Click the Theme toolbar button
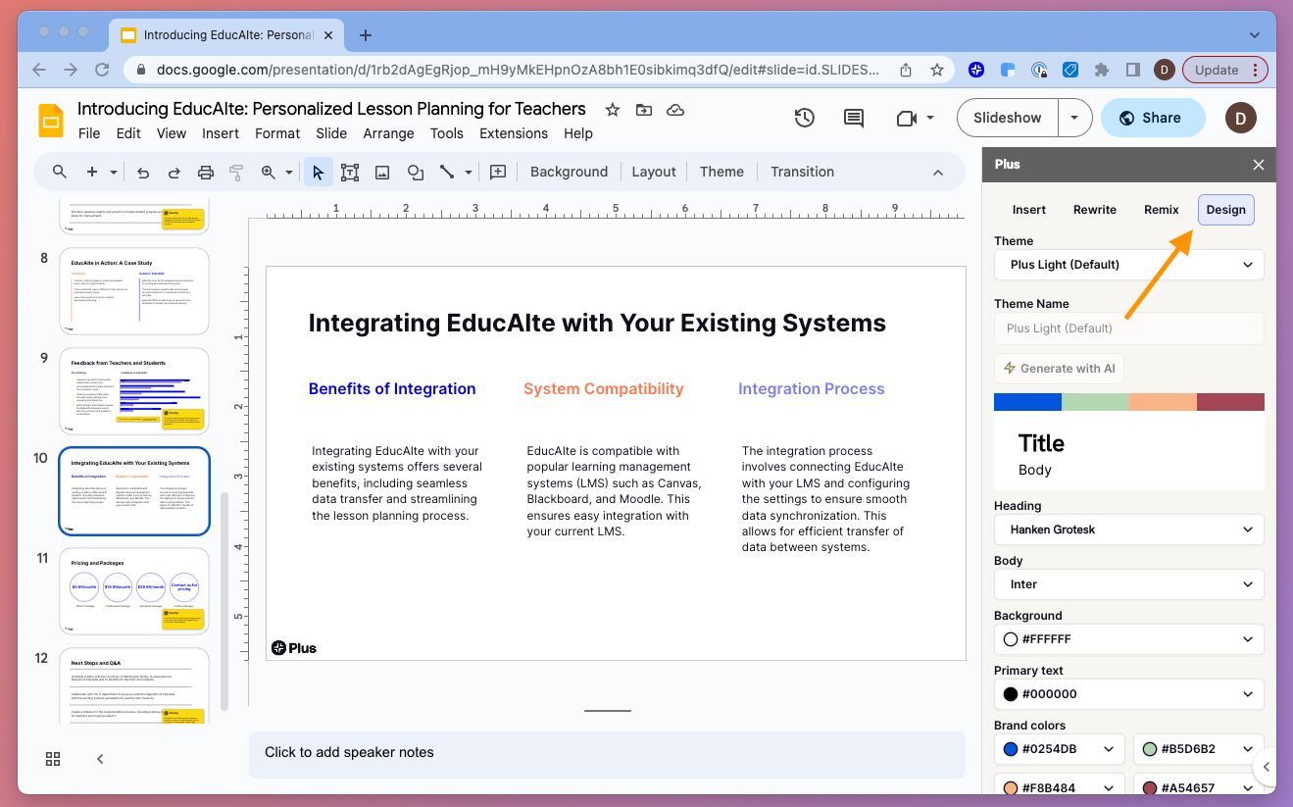The height and width of the screenshot is (807, 1293). [721, 172]
